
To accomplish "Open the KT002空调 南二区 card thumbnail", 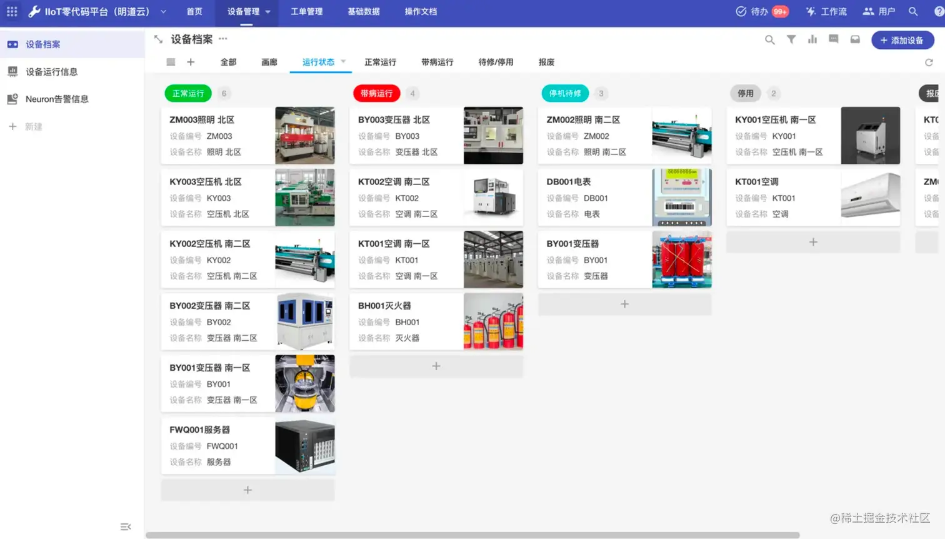I will [x=493, y=198].
